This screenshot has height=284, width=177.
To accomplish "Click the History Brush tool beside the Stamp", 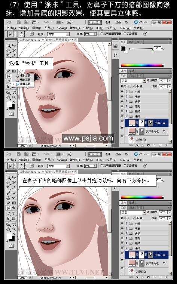I will click(x=14, y=198).
